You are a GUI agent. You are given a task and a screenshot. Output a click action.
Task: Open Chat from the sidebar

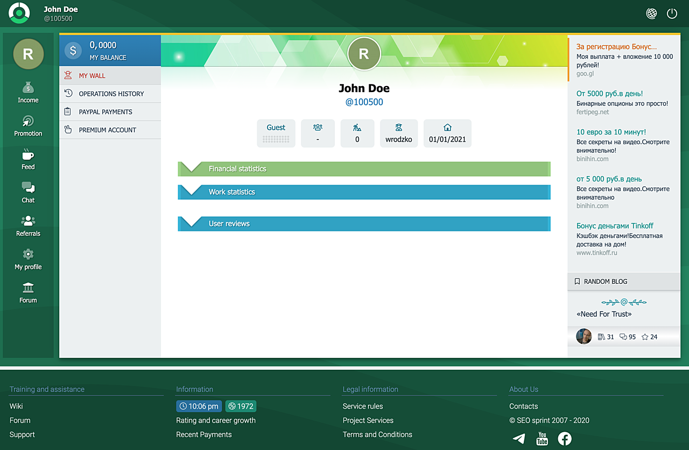tap(28, 192)
